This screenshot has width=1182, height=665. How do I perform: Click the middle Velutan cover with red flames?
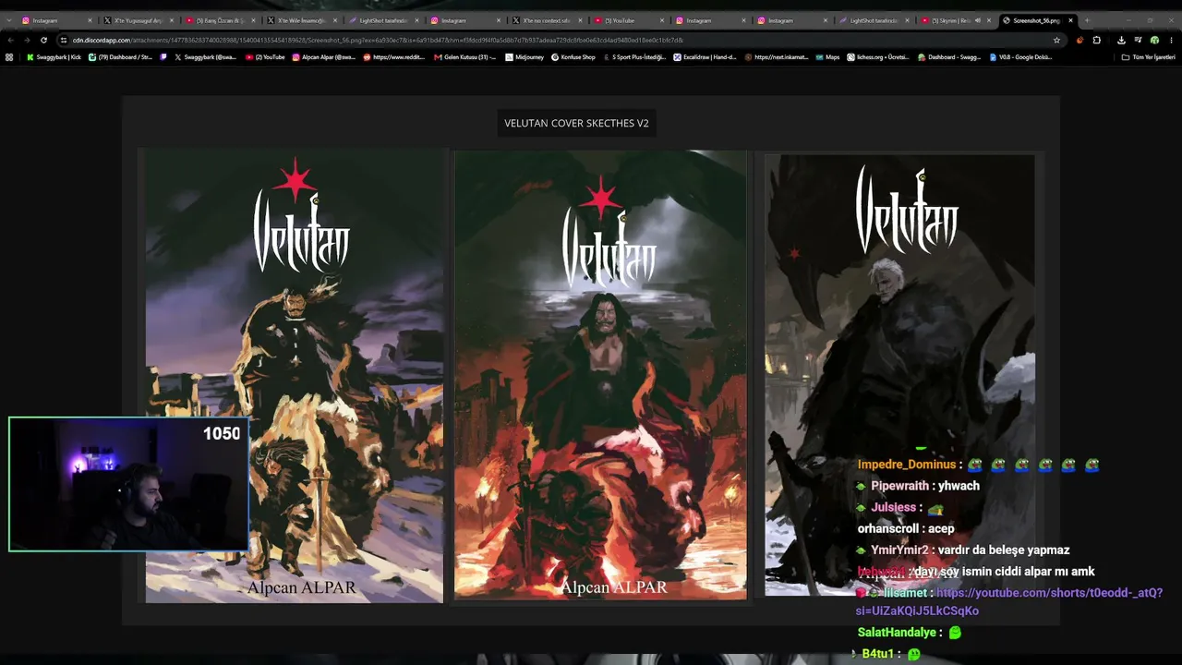click(x=600, y=375)
